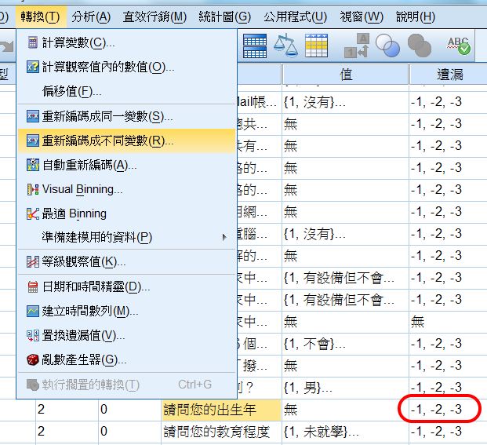The image size is (487, 445).
Task: Open 日期和時間精靈(D) from the menu
Action: click(125, 286)
